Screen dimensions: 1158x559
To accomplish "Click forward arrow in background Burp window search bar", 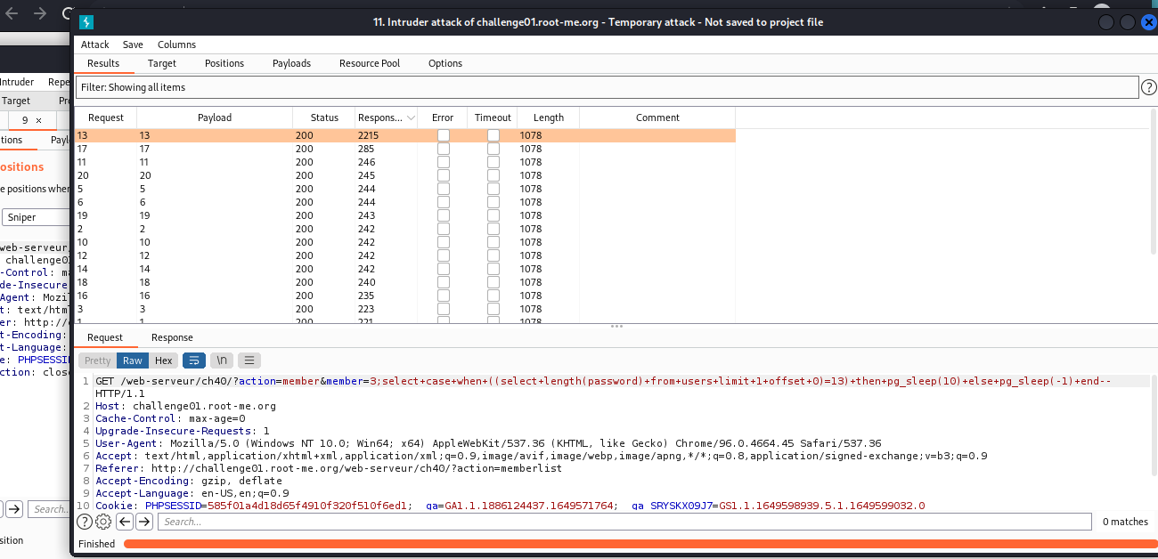I will pyautogui.click(x=15, y=509).
